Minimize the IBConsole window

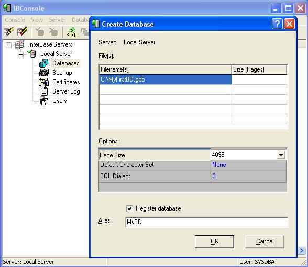pos(276,8)
